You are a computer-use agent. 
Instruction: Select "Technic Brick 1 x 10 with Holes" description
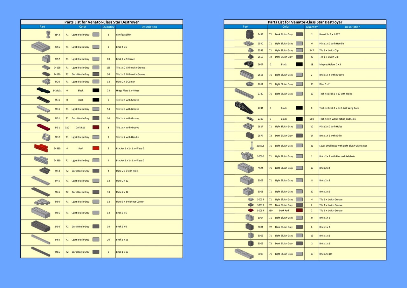coord(335,94)
